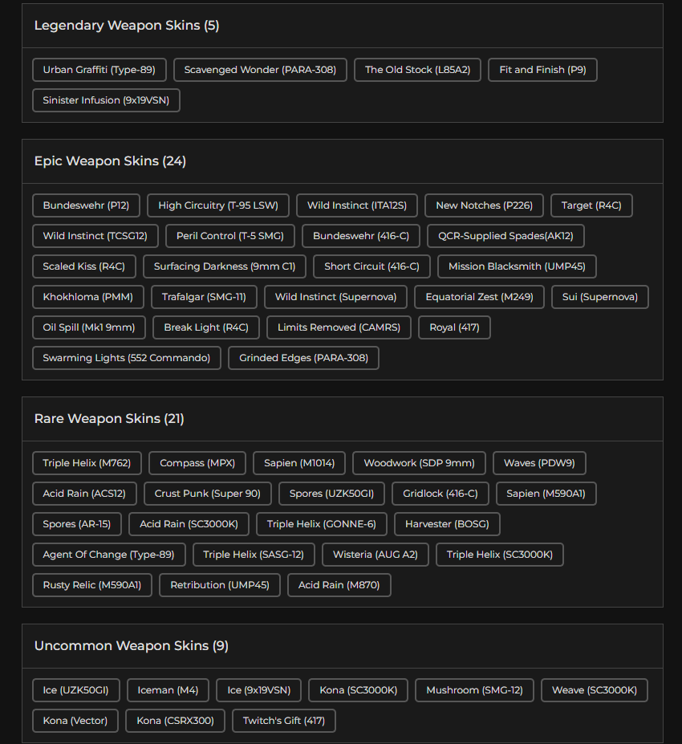Open QCR-Supplied Spades(AK12) skin

point(505,236)
